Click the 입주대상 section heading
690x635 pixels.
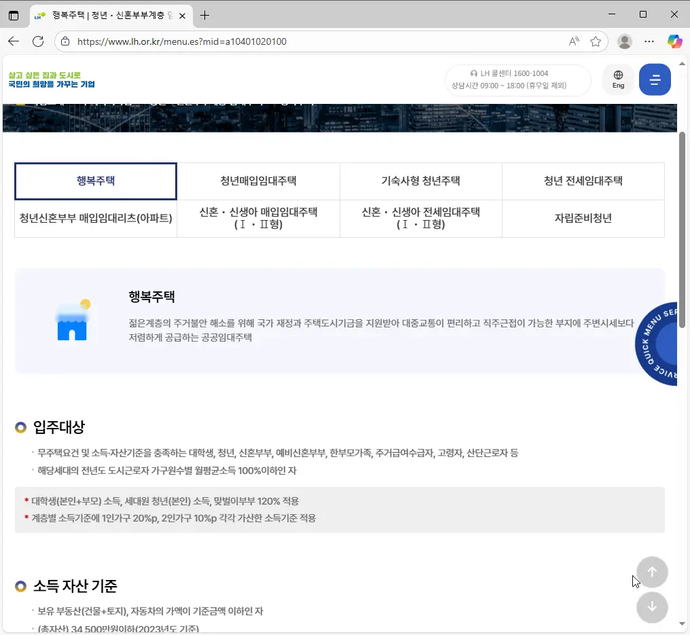click(59, 427)
